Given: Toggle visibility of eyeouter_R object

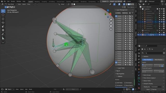Looking at the screenshot, I should pos(162,22).
